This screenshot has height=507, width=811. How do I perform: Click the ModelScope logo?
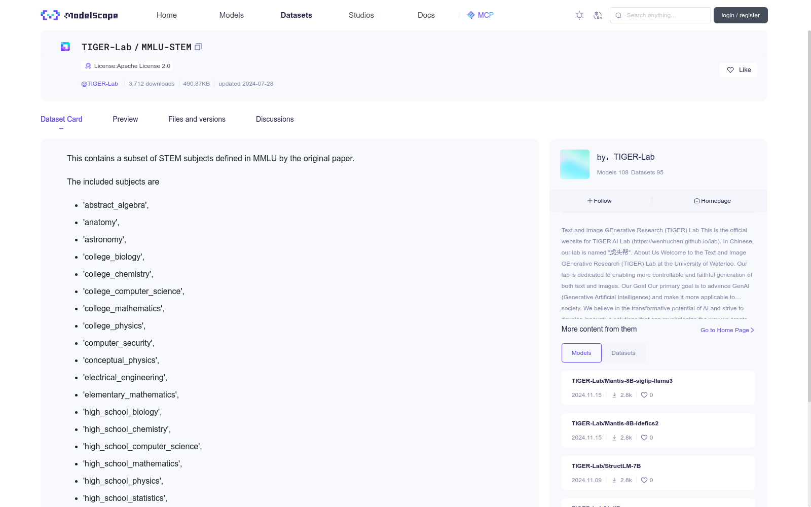point(79,15)
